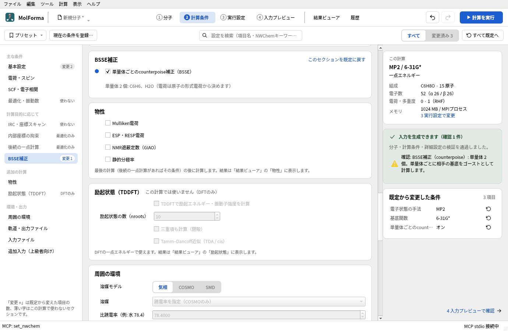508x331 pixels.
Task: Show 変更済み 3 filter
Action: (442, 36)
